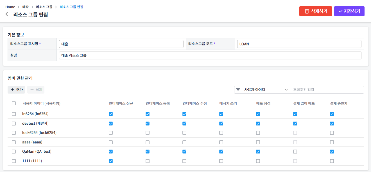This screenshot has height=172, width=371.
Task: Check 메시지 쓰기 for lock6254
Action: click(221, 133)
